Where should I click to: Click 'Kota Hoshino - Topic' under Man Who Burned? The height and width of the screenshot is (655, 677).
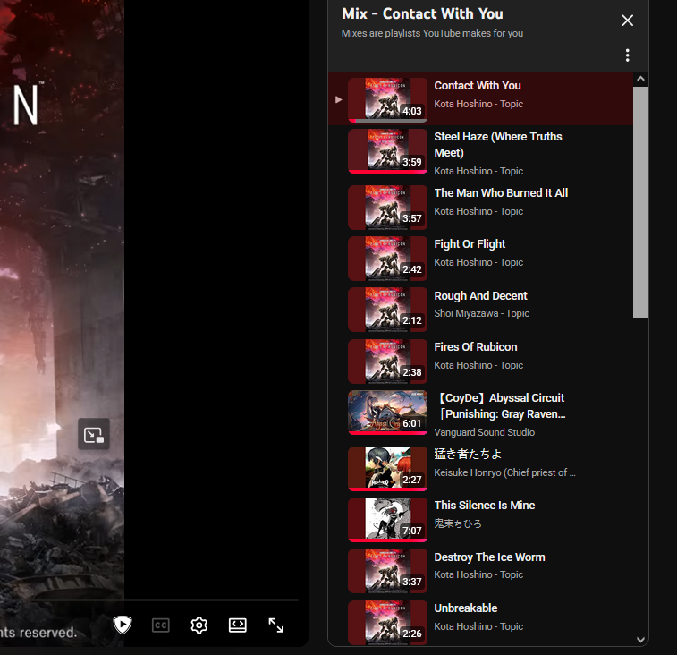pyautogui.click(x=478, y=211)
